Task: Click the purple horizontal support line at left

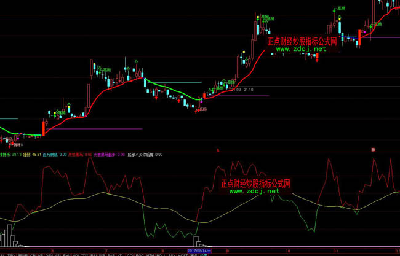Action: (92, 129)
